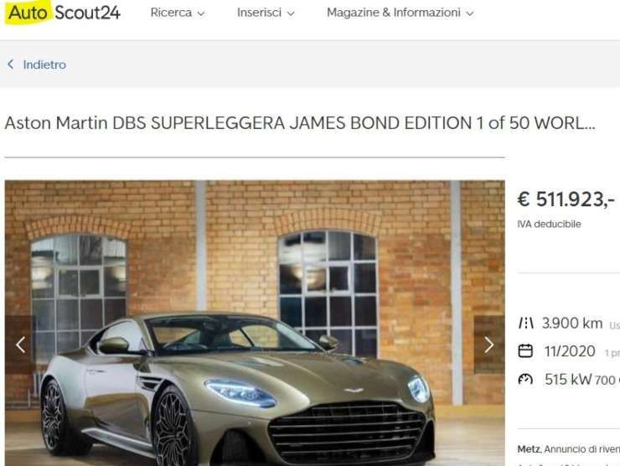Click the 11/2020 registration date

coord(570,351)
